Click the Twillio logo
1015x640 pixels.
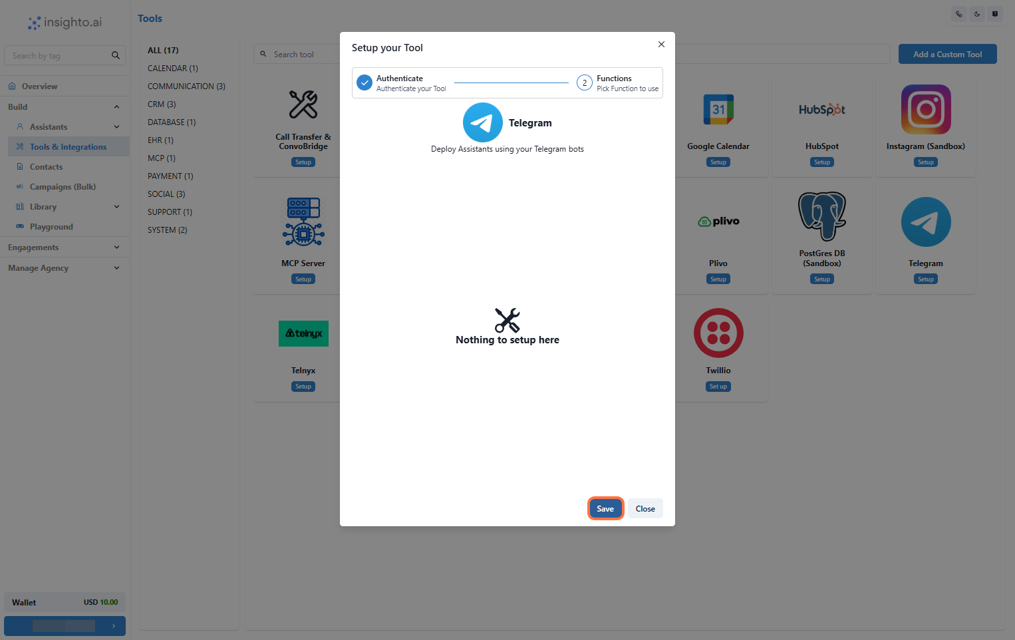click(x=718, y=333)
